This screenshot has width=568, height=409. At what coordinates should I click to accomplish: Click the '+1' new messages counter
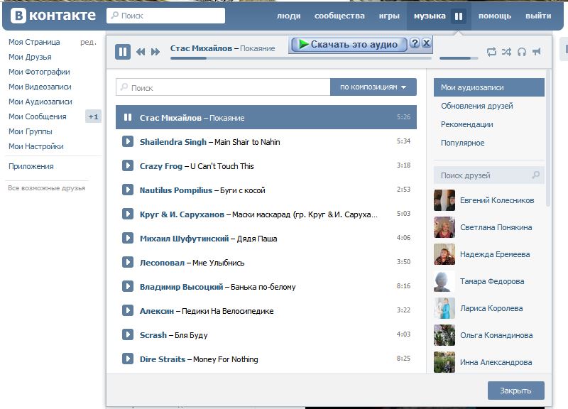point(93,116)
